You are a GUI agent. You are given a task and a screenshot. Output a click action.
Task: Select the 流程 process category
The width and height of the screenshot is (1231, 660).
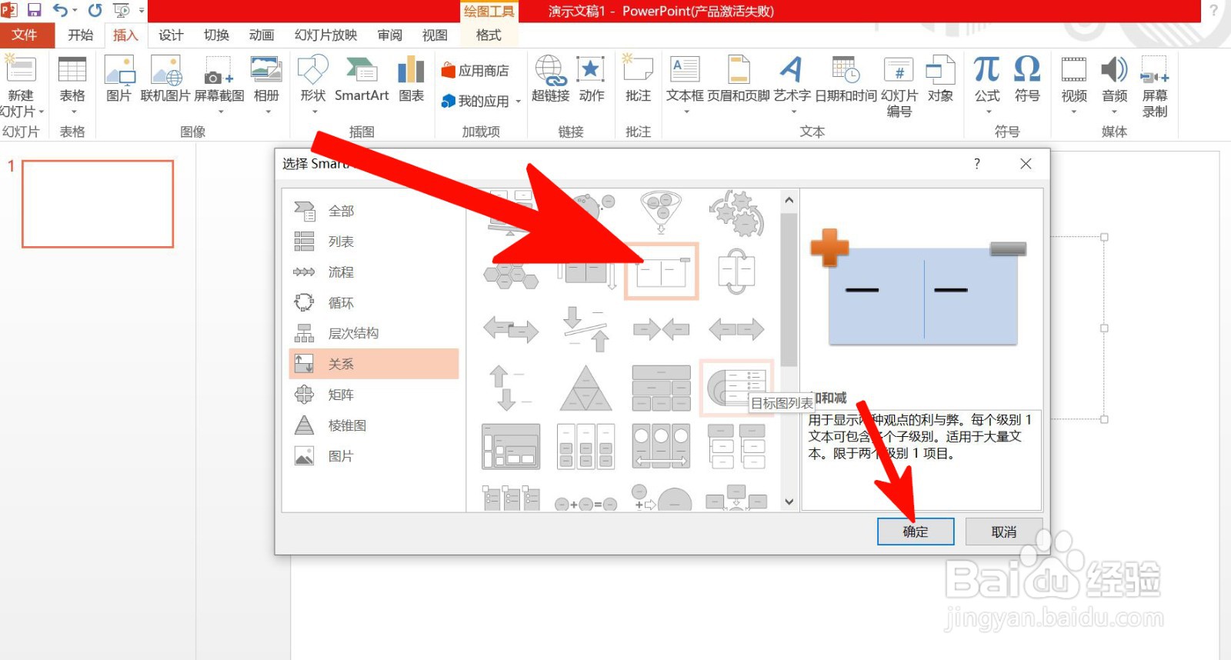tap(374, 272)
